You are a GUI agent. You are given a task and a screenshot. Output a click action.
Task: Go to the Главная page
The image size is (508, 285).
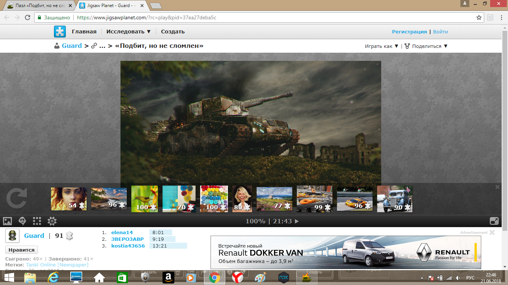[84, 32]
